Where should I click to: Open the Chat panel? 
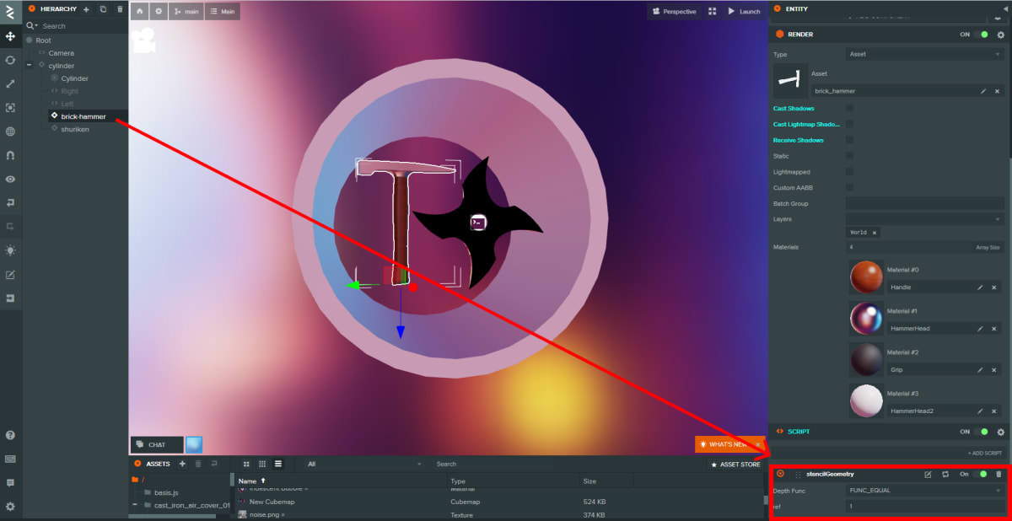point(157,444)
